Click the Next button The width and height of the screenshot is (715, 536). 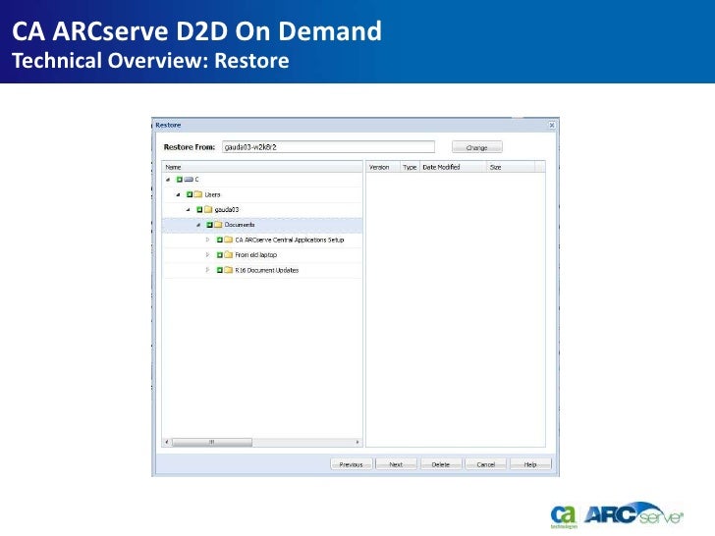[396, 464]
